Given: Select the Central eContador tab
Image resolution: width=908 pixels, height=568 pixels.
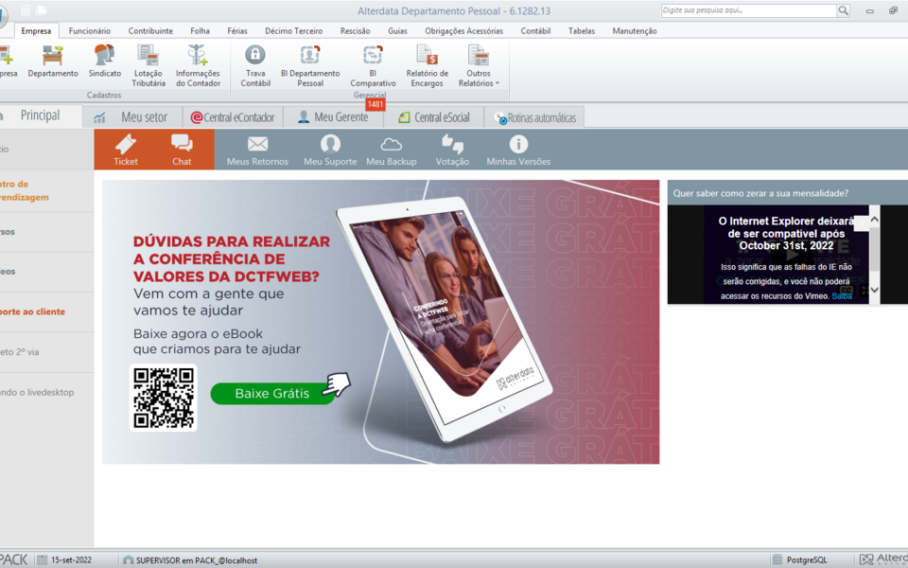Looking at the screenshot, I should coord(233,117).
